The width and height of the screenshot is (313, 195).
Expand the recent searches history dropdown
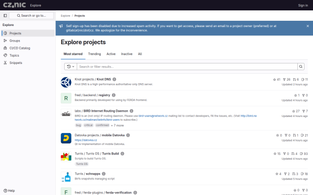[70, 67]
